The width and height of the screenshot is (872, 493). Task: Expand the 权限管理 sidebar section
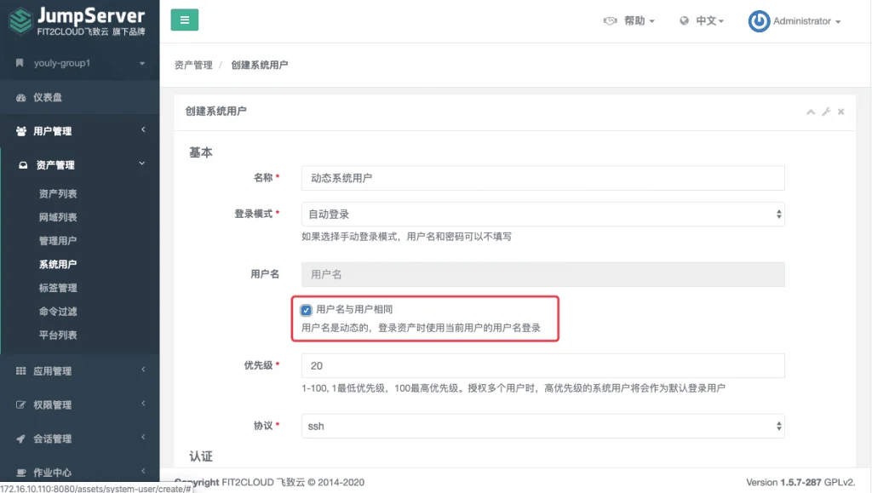(80, 404)
